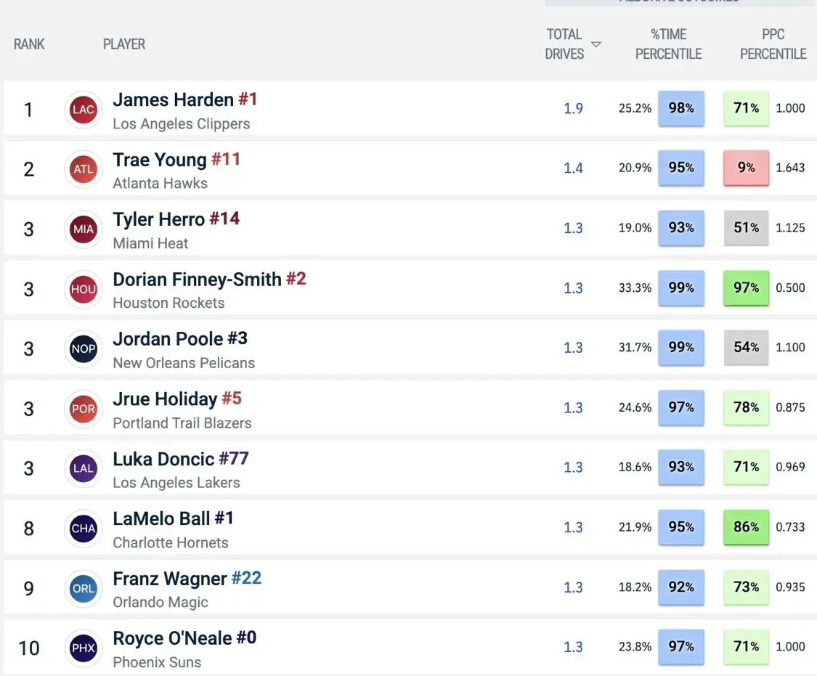Image resolution: width=817 pixels, height=676 pixels.
Task: Click the HOU Rockets team icon
Action: click(x=84, y=289)
